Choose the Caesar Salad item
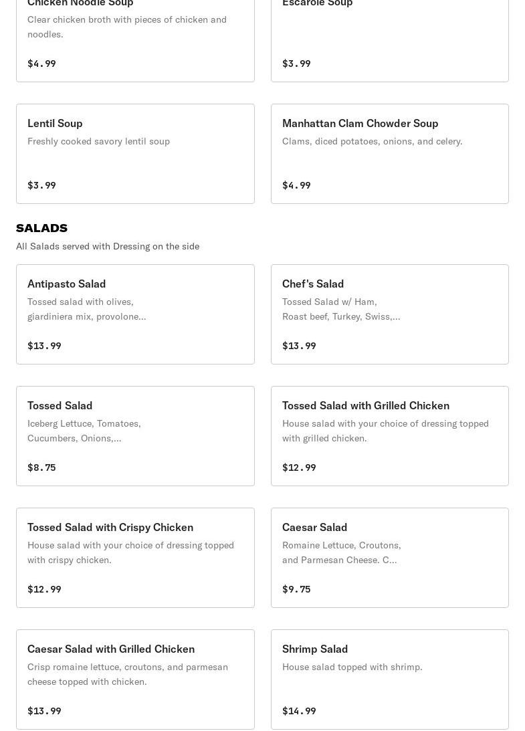This screenshot has height=731, width=525. pyautogui.click(x=389, y=558)
